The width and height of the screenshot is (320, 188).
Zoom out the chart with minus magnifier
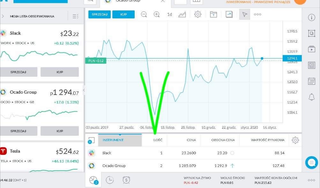click(x=144, y=14)
